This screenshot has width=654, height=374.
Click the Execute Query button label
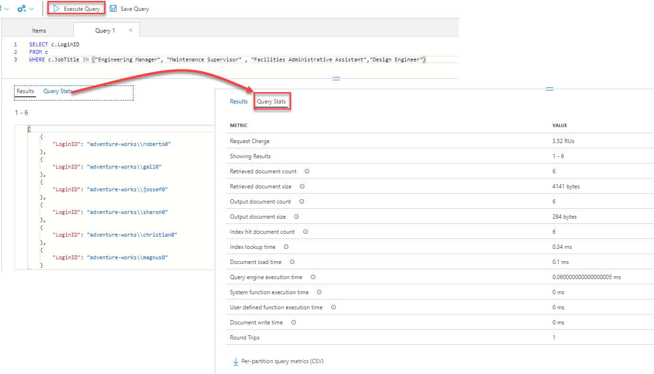pos(81,9)
